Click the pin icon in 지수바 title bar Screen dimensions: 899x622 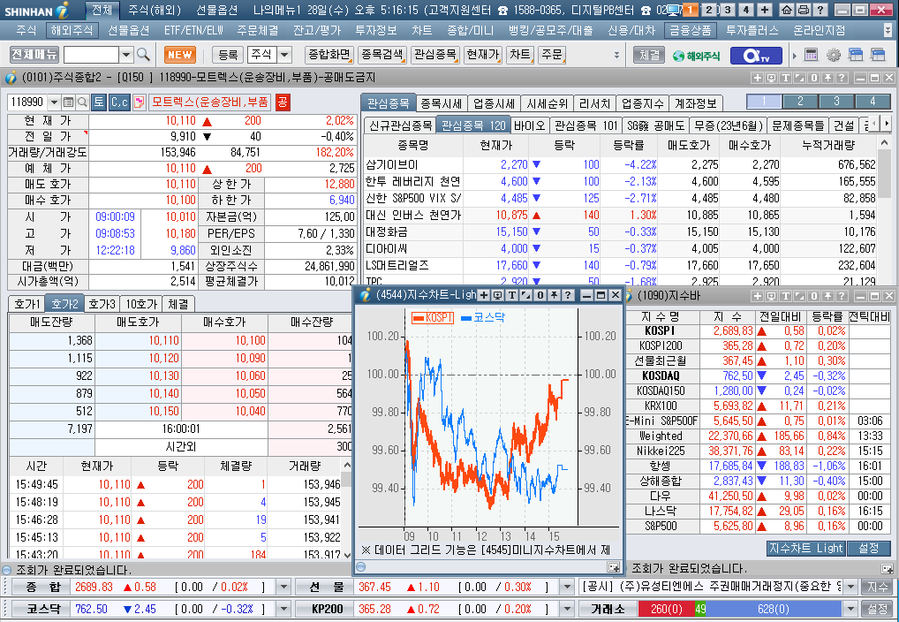click(x=827, y=296)
